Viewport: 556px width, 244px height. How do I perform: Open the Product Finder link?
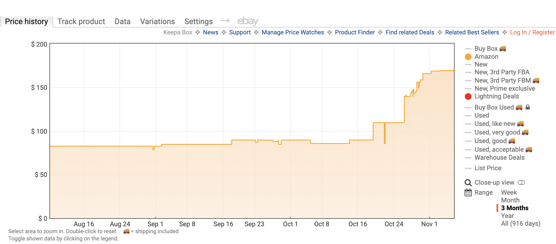[355, 32]
